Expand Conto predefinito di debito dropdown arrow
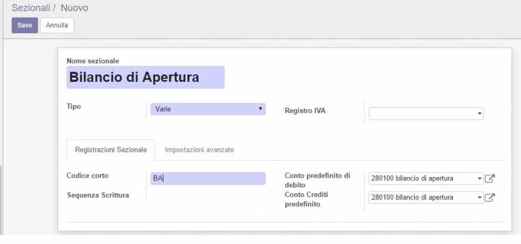521x244 pixels. [x=480, y=178]
